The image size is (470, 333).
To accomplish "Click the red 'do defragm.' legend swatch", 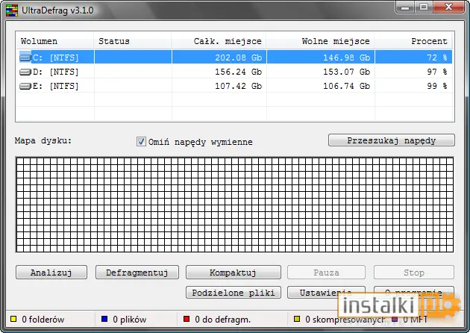I will pos(187,319).
